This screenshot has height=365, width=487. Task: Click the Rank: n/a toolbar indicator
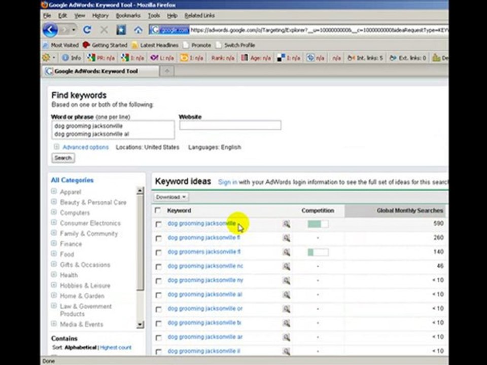click(223, 58)
